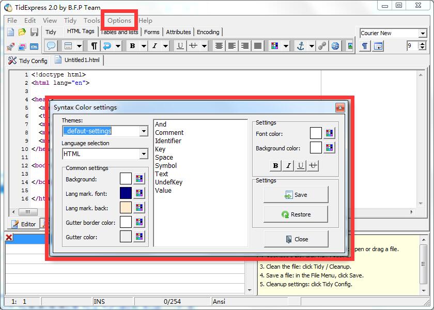The image size is (434, 310).
Task: Expand the bold tag dropdown arrow
Action: [x=144, y=46]
